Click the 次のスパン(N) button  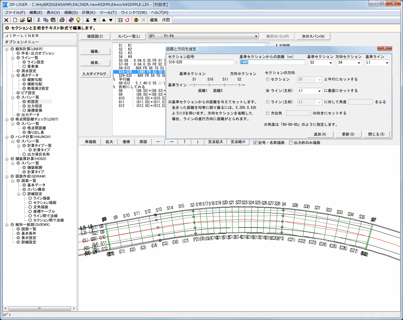(x=313, y=36)
